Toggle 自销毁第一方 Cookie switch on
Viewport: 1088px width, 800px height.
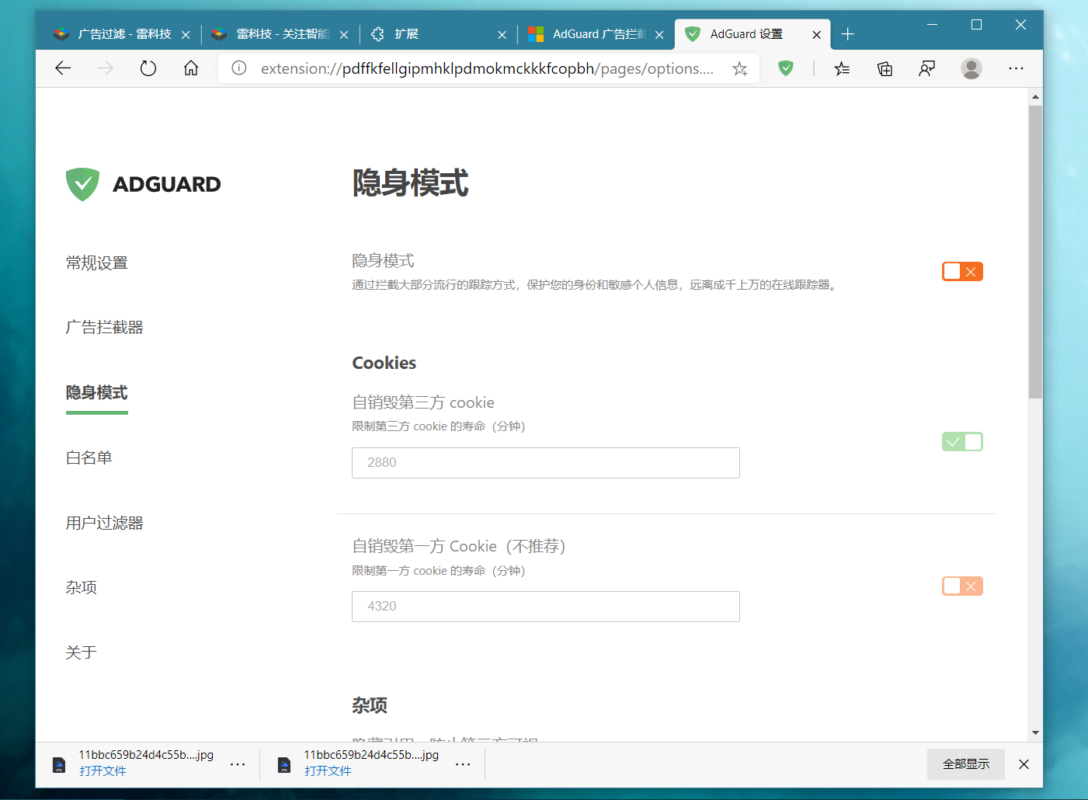962,586
